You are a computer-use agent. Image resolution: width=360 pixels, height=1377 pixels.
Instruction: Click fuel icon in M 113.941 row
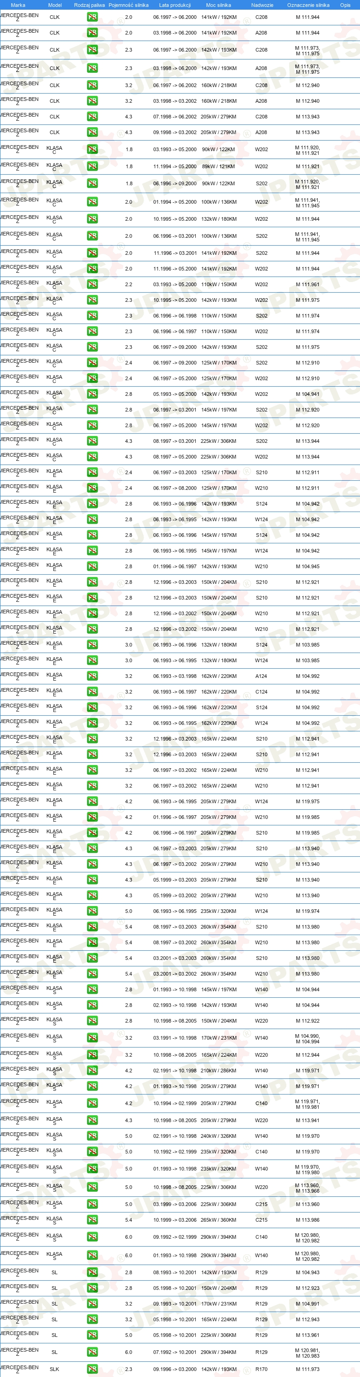93,1120
